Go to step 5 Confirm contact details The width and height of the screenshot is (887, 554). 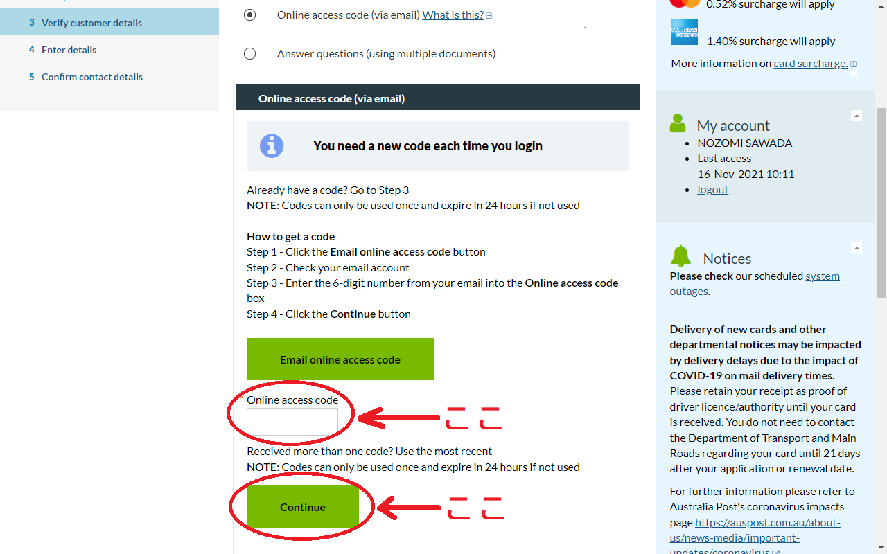(91, 77)
